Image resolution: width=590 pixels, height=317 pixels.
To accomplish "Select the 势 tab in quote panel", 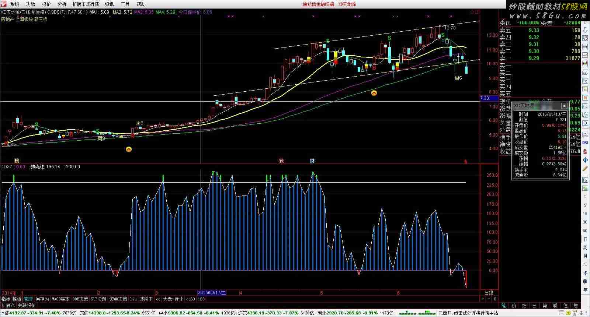I will (x=545, y=305).
